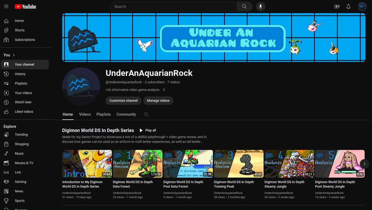This screenshot has height=210, width=372.
Task: Open the Training Peak video title
Action: point(234,184)
